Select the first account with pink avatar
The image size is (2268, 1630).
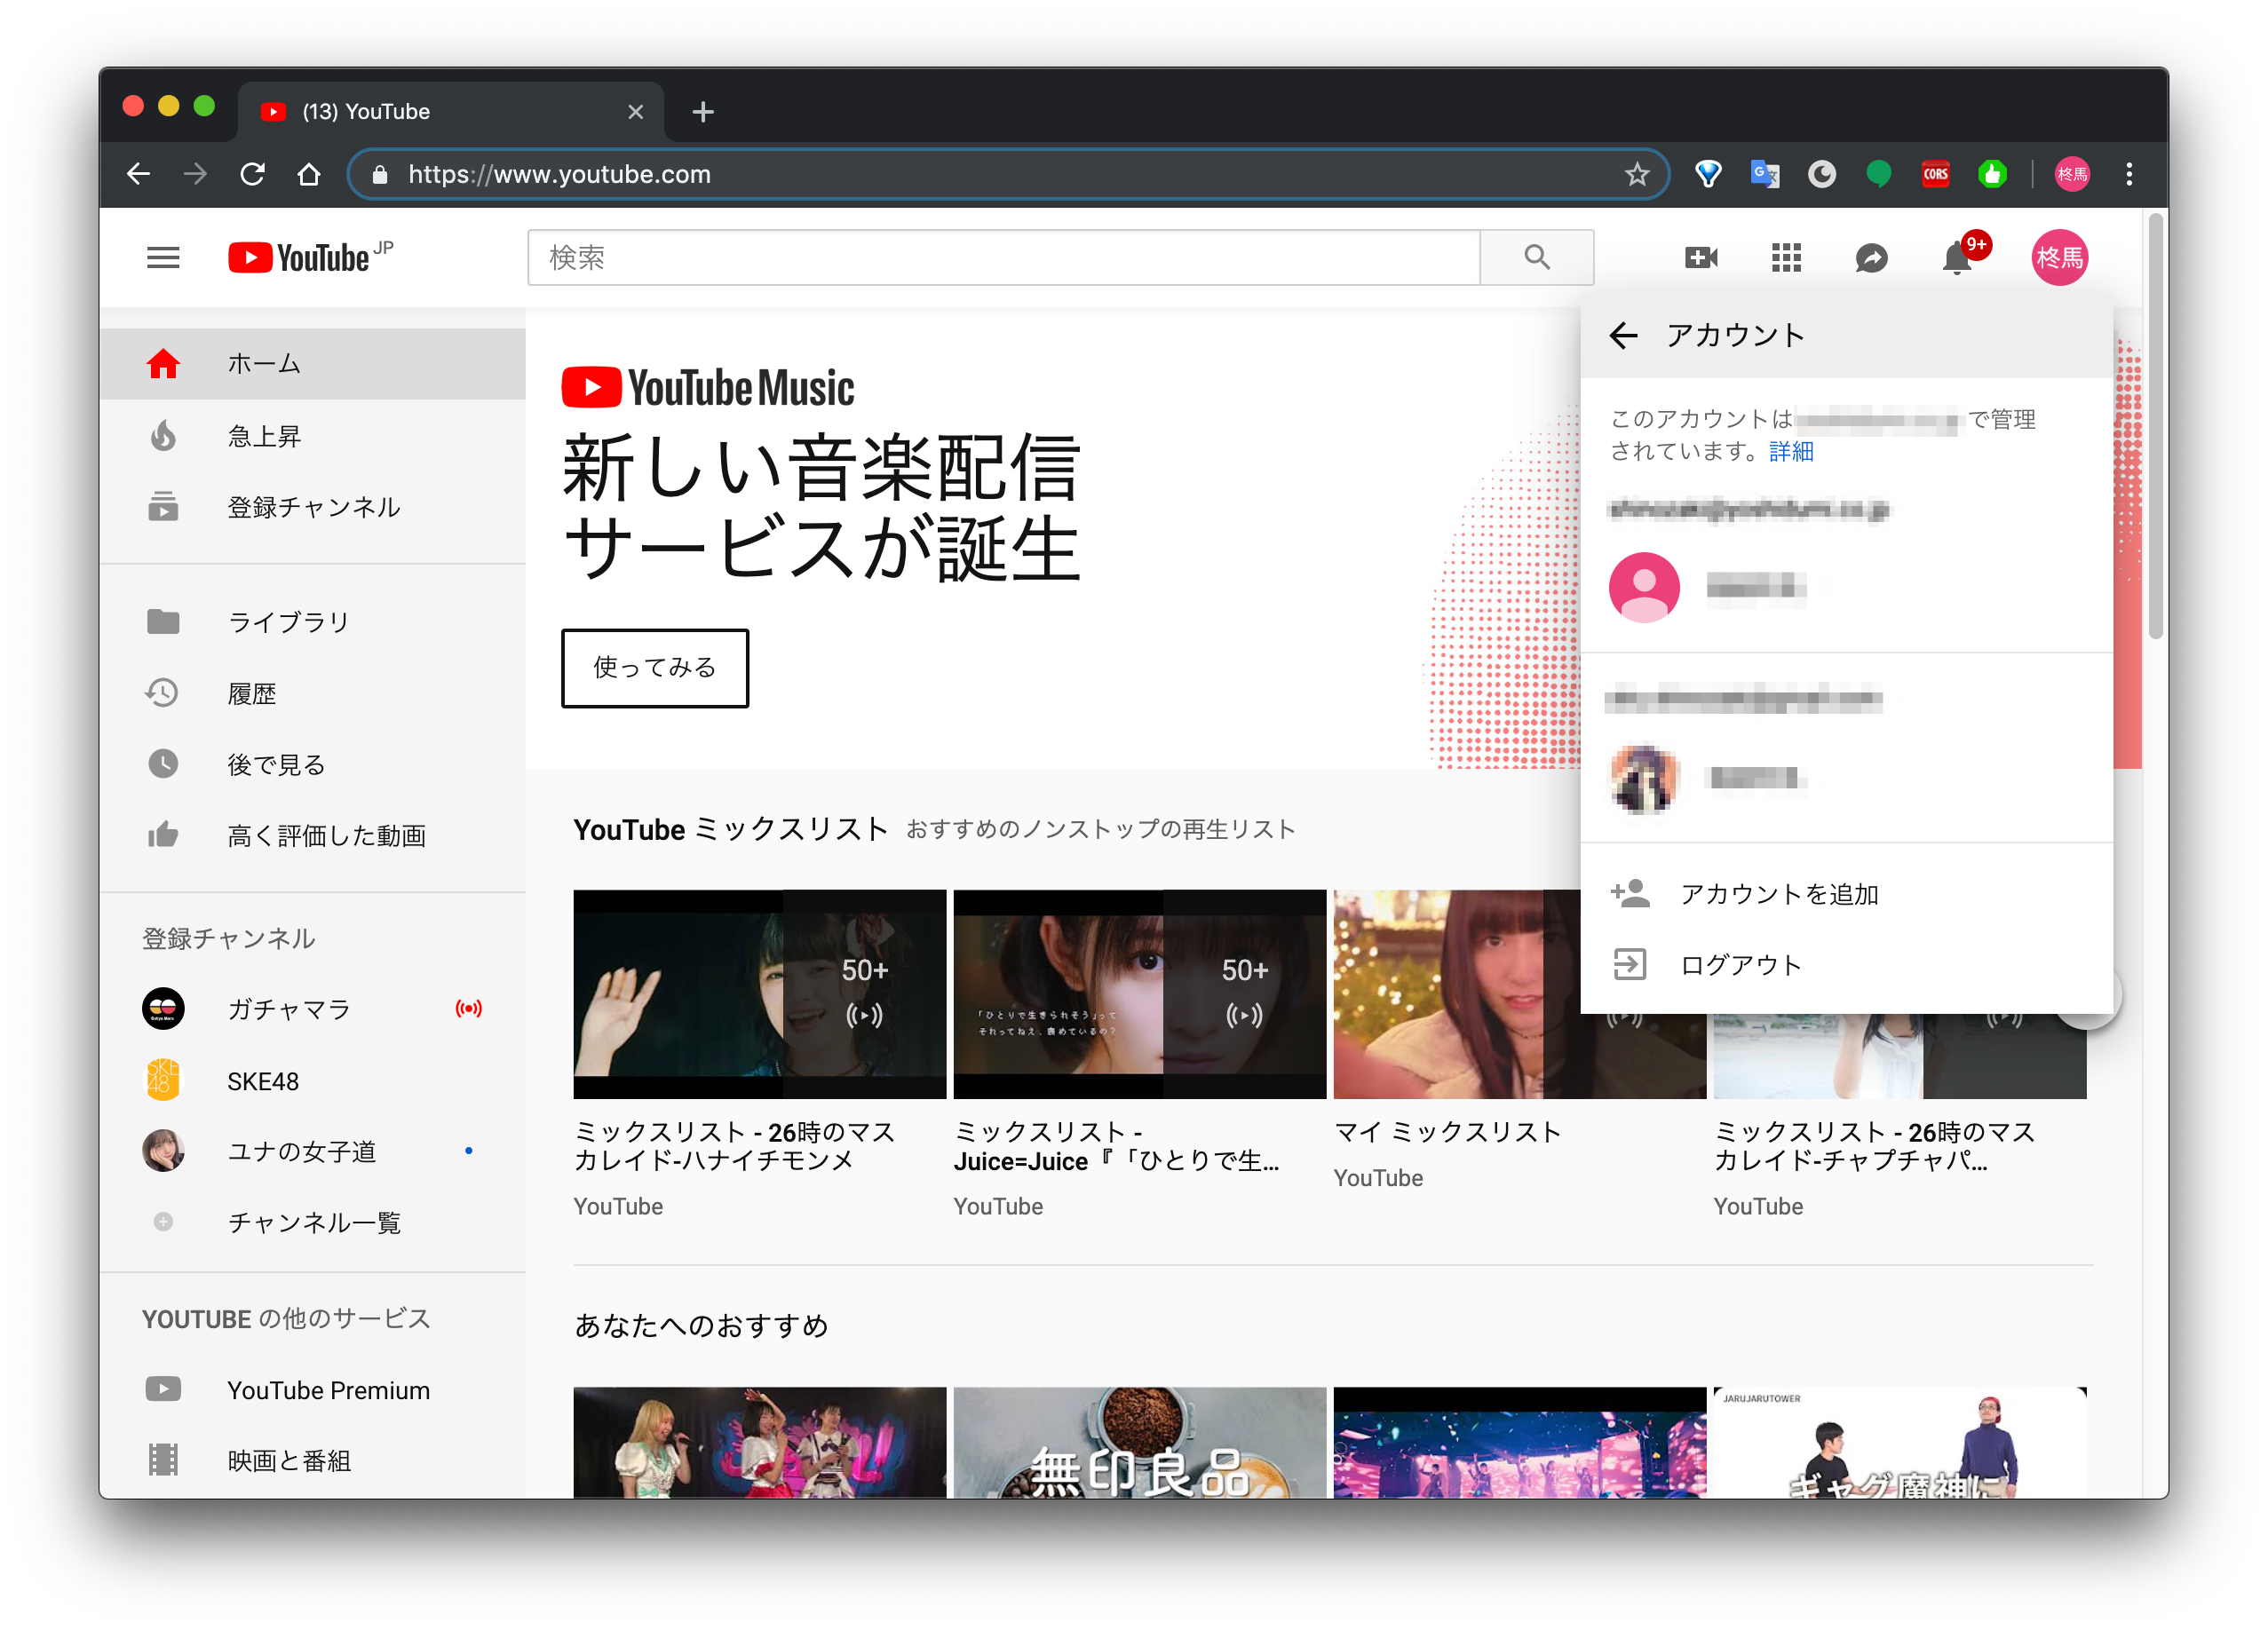1846,587
